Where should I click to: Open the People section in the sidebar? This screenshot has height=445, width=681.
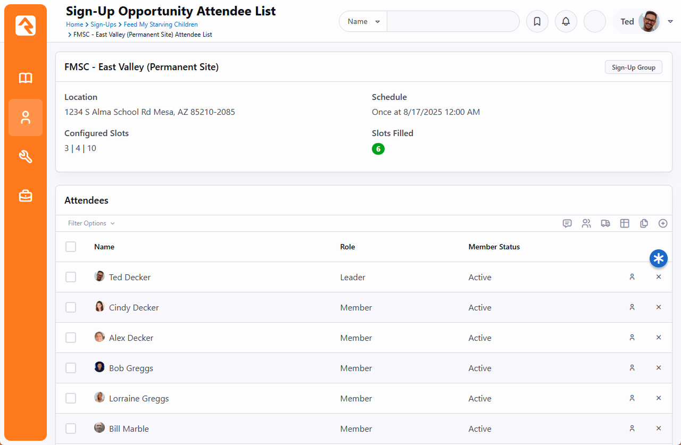tap(26, 117)
